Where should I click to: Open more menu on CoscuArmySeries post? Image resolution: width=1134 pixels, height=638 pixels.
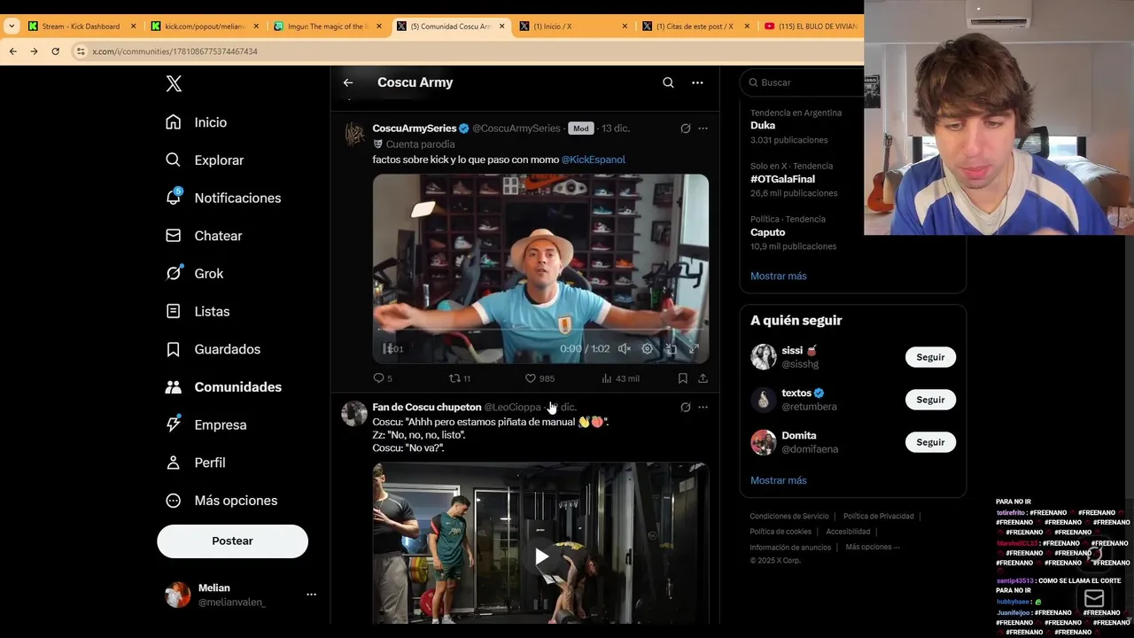tap(703, 128)
